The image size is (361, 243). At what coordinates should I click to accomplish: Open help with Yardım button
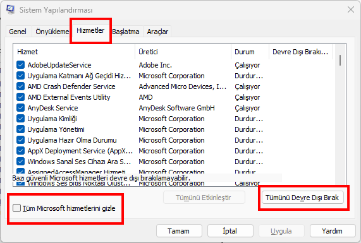coord(333,231)
